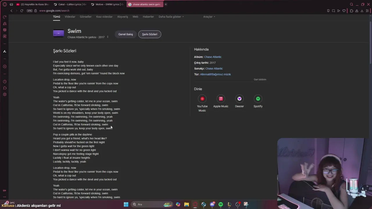Listen on Spotify from Dinle section

[258, 102]
